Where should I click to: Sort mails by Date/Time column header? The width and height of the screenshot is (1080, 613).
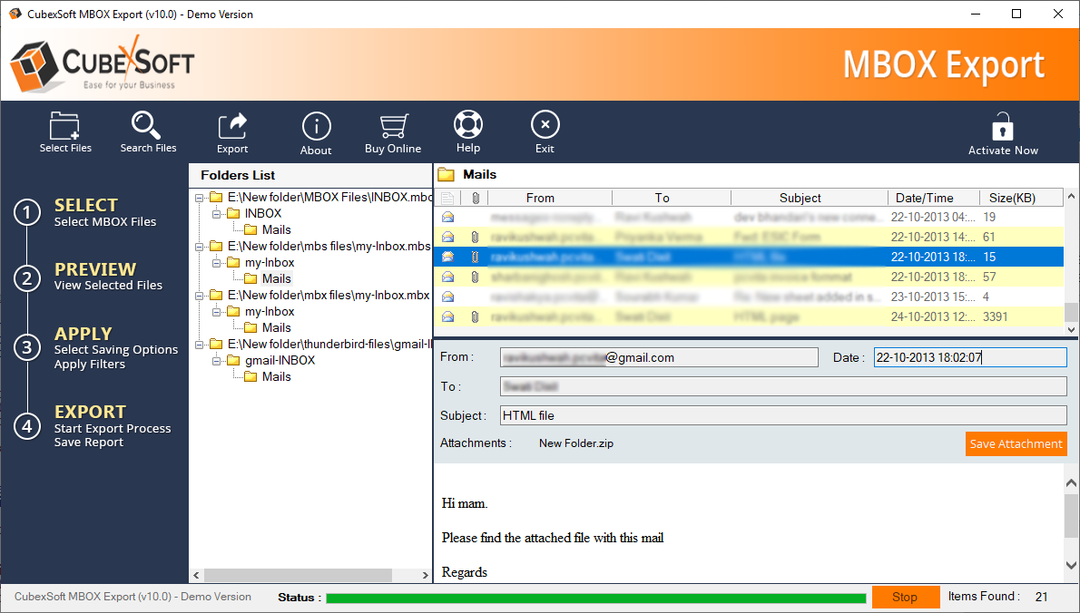pos(924,198)
